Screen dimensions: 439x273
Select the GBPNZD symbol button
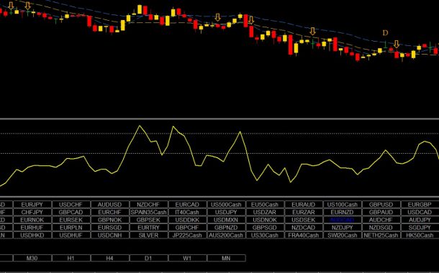click(226, 228)
